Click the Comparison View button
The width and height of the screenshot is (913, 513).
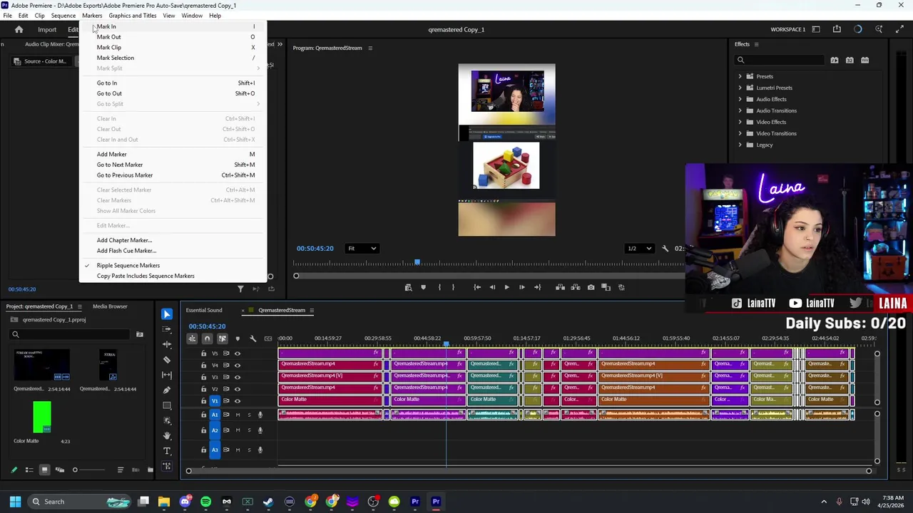[x=606, y=287]
